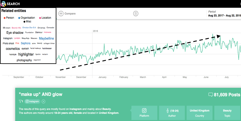Select collagen trimer entity

pos(49,43)
